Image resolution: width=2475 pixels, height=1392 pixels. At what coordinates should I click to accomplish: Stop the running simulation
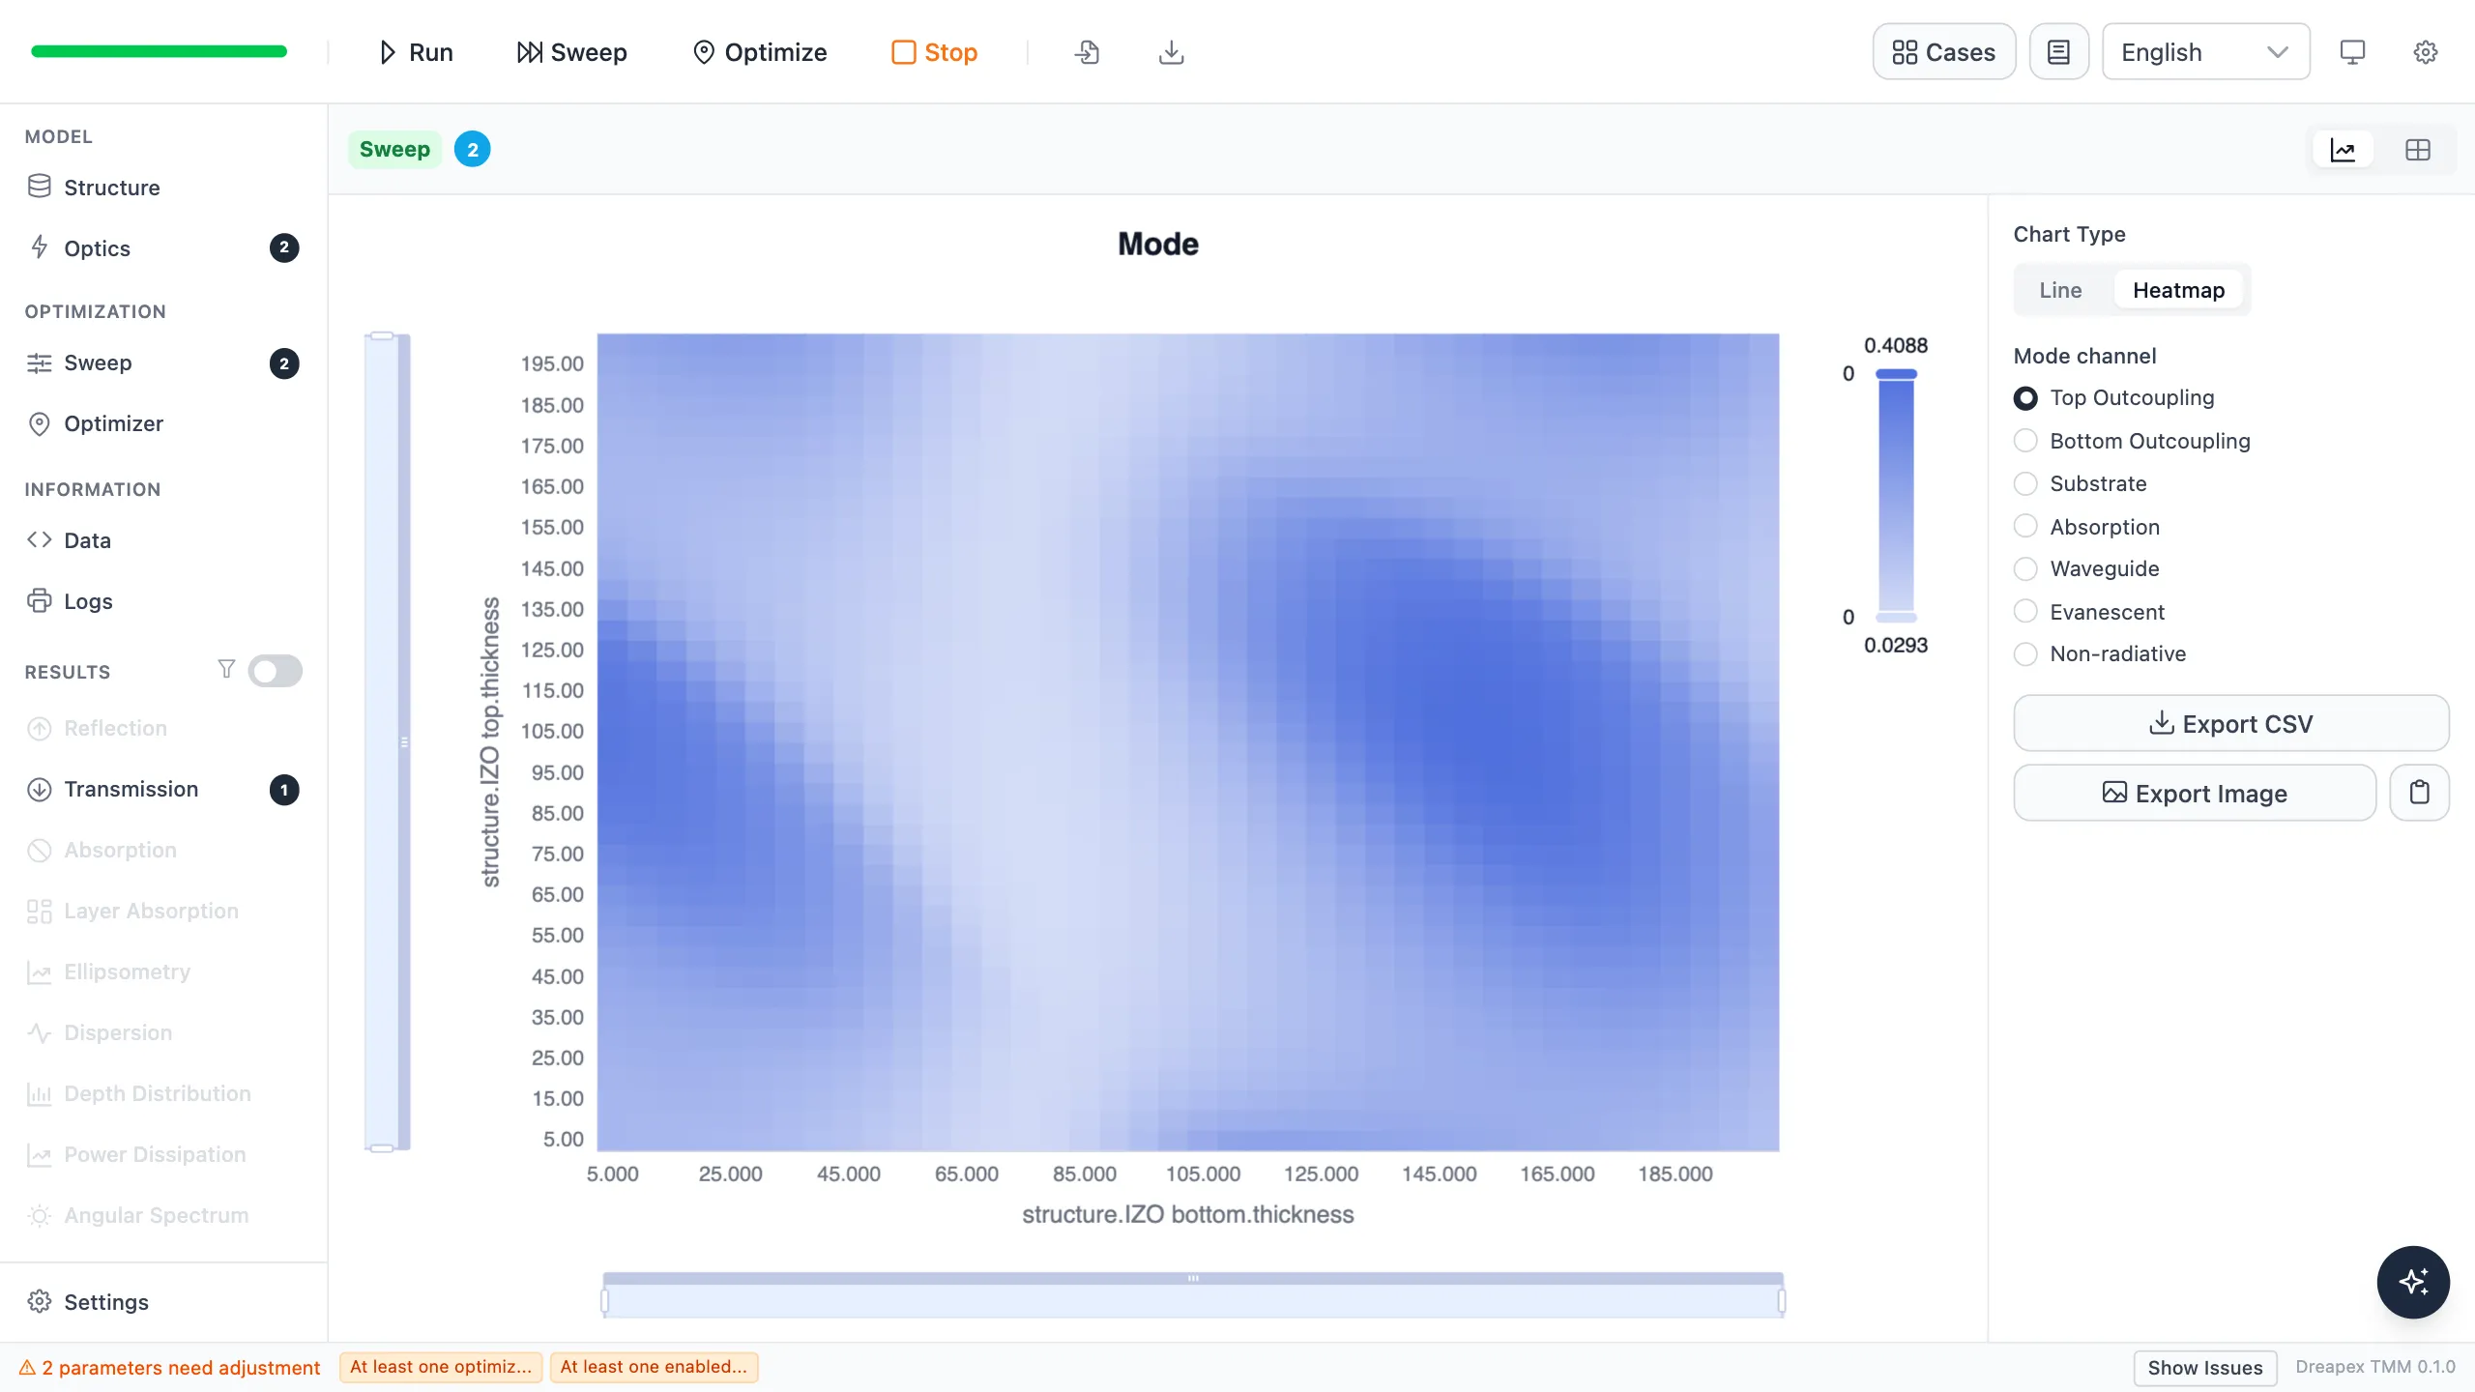934,52
